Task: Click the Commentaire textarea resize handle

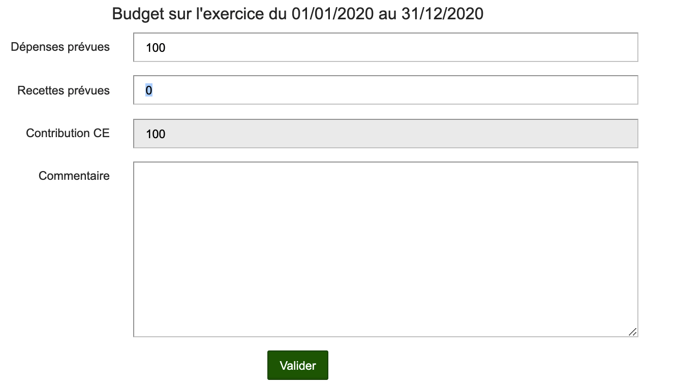Action: coord(632,332)
